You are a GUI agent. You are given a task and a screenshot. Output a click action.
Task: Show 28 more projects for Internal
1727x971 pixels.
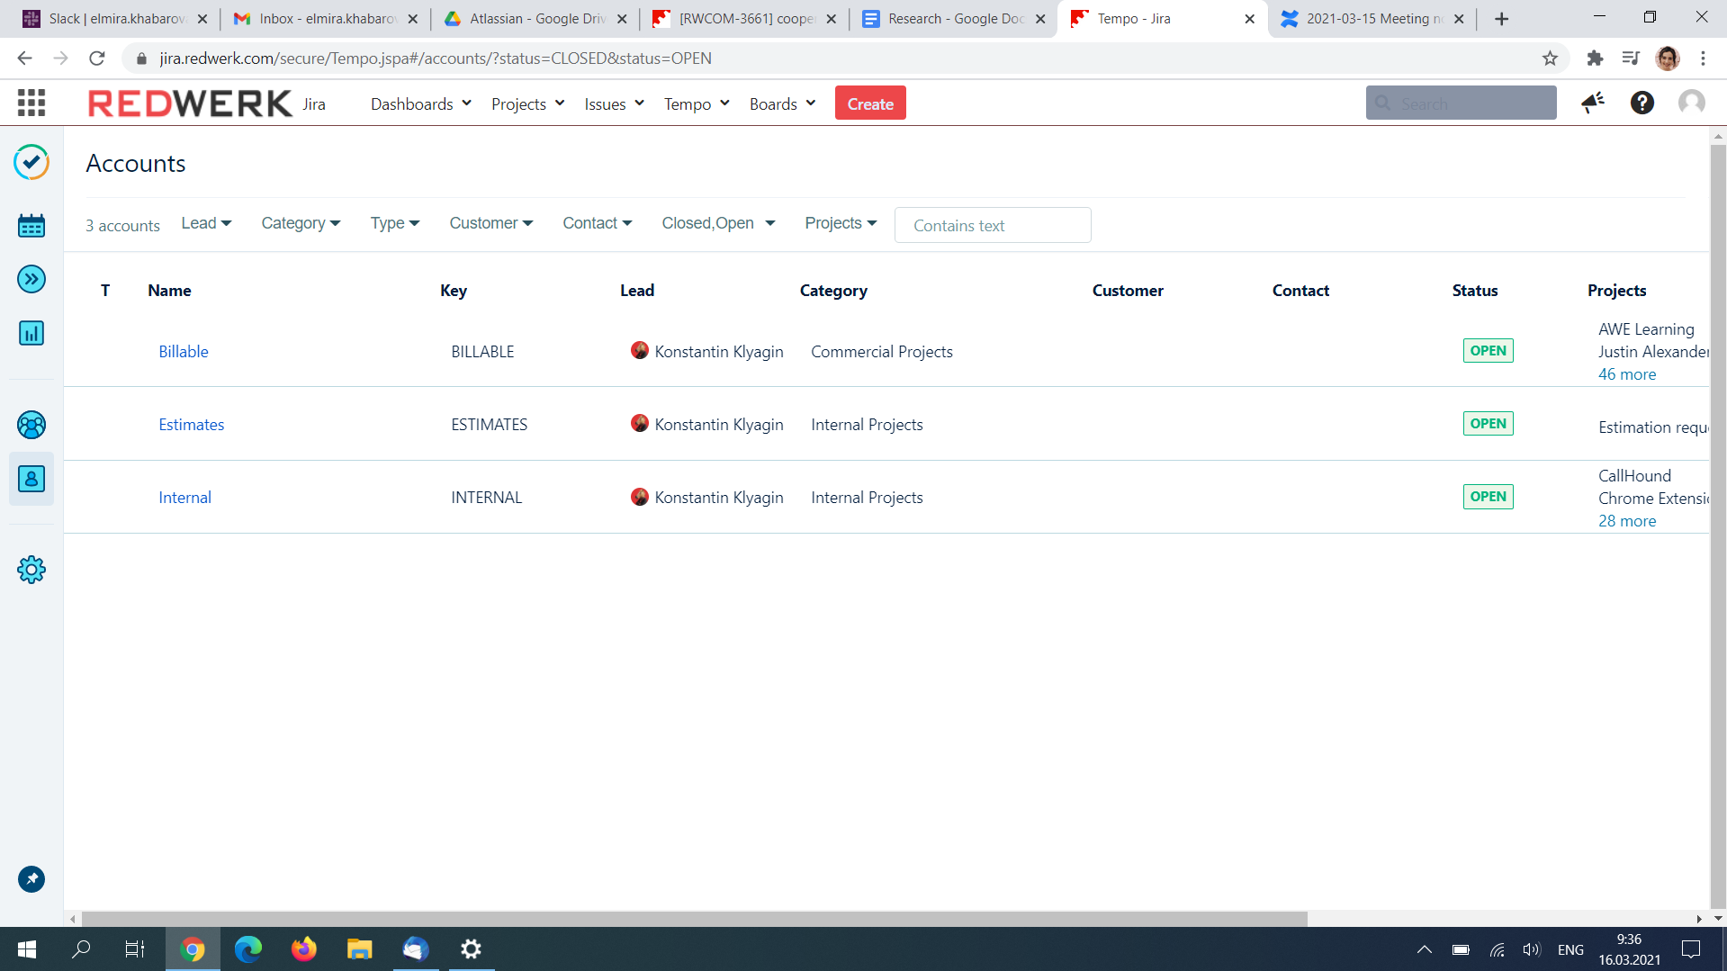click(1627, 521)
